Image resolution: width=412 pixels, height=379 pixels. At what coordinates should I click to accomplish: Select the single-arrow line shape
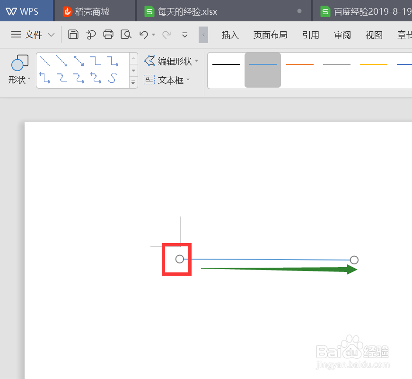coord(62,61)
